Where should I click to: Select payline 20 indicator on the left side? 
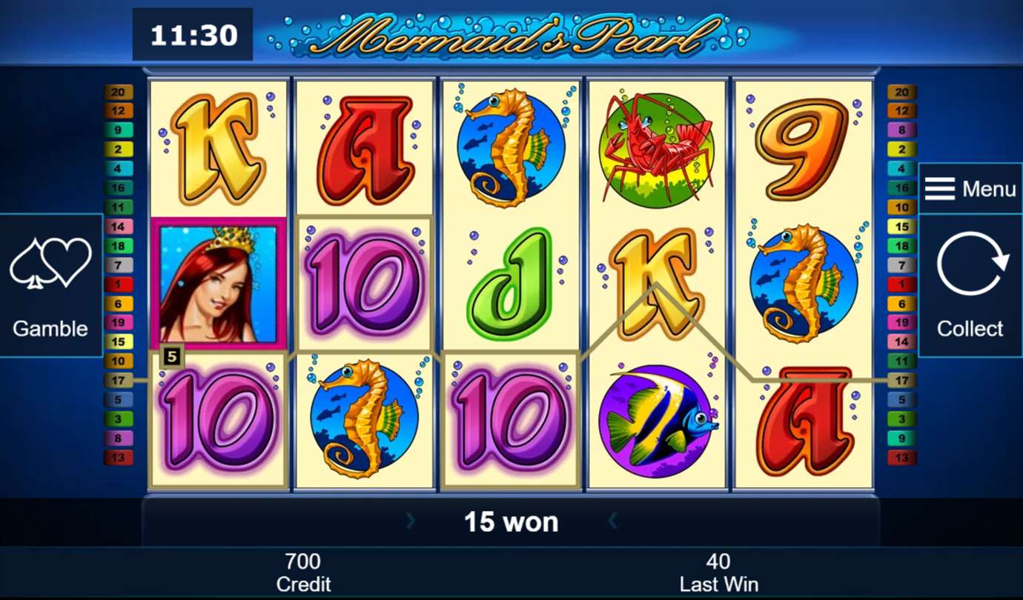pos(119,92)
